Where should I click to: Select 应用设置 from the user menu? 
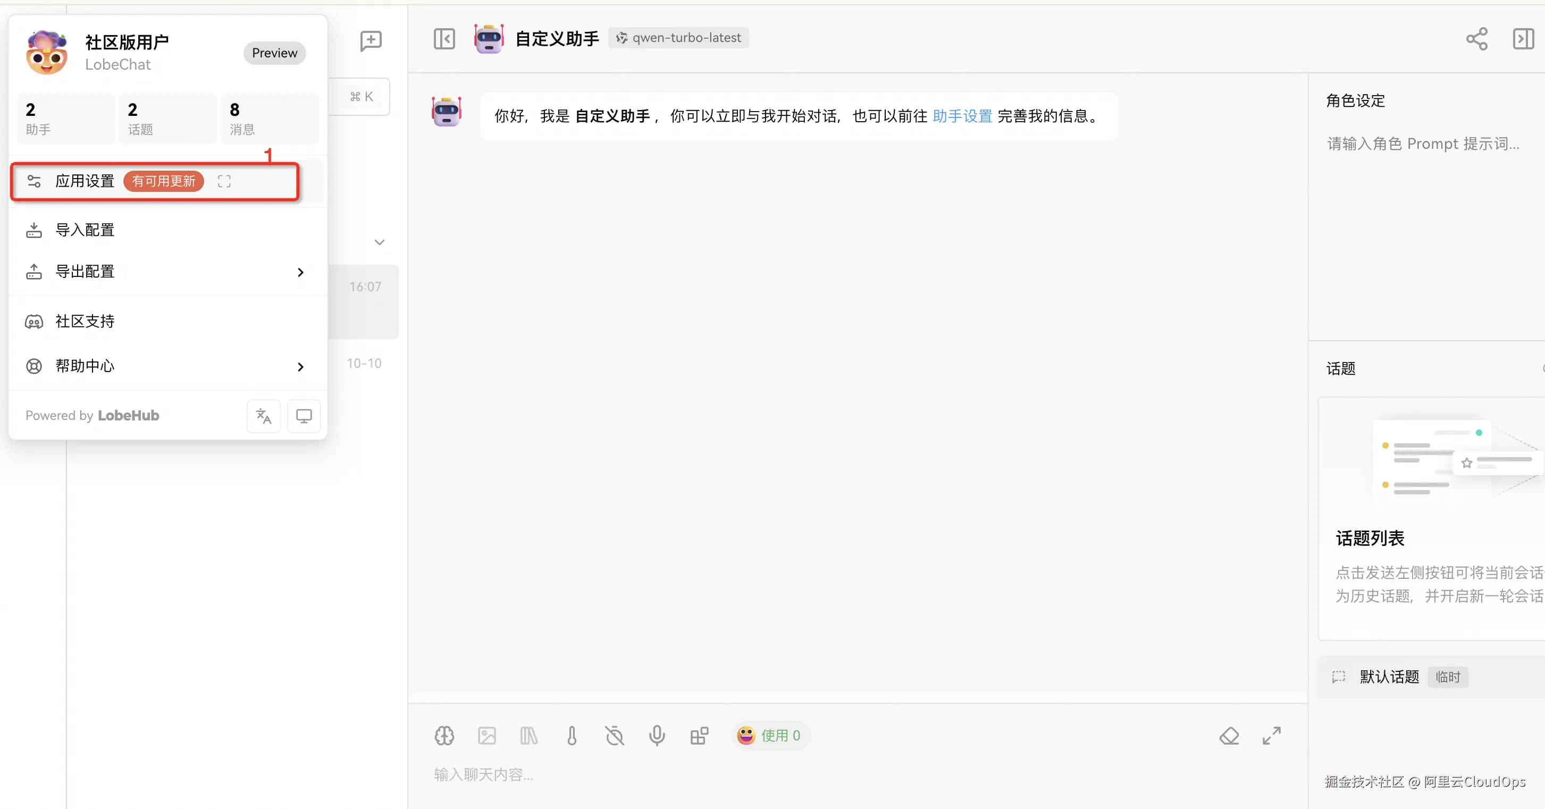coord(85,181)
